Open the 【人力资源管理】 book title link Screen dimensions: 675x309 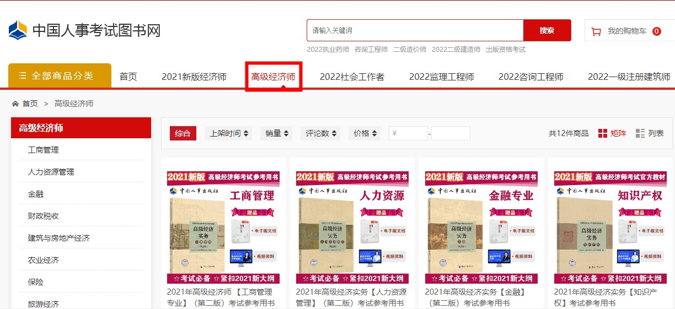351,297
